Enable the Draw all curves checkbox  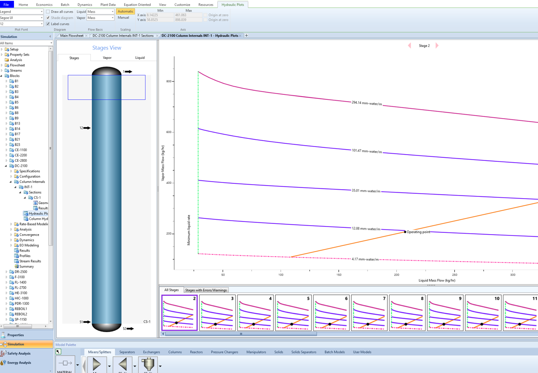coord(48,12)
